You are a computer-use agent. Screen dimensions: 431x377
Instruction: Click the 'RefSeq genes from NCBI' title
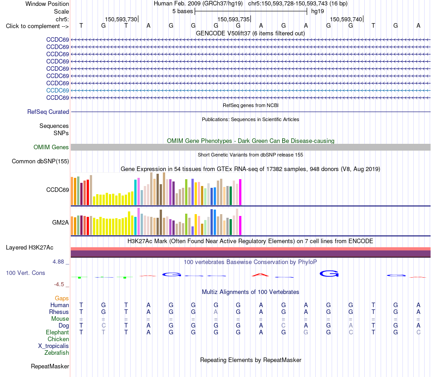click(x=250, y=105)
